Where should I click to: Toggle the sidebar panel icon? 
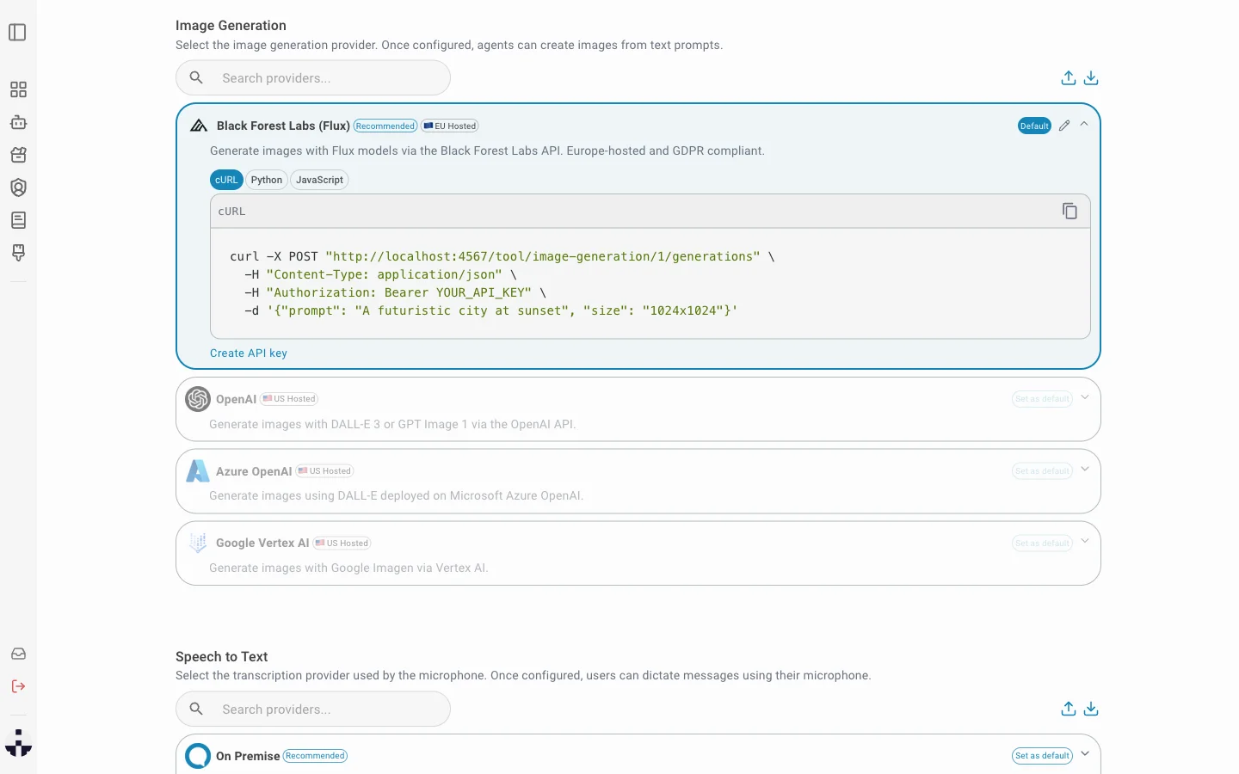17,33
